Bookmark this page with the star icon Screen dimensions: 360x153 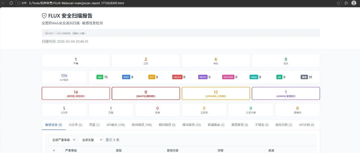click(338, 3)
